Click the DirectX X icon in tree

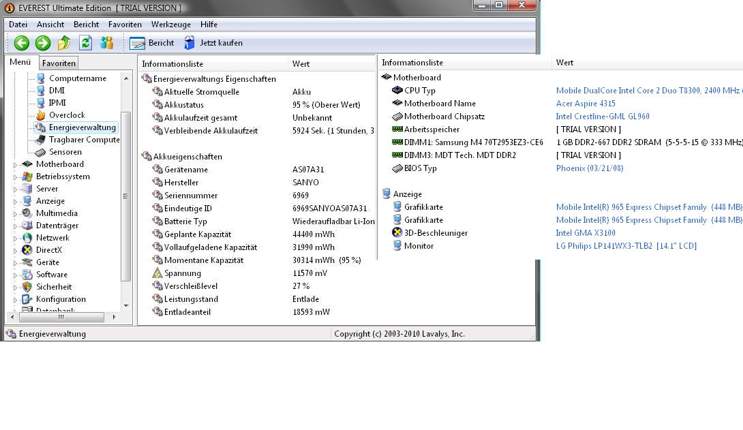(x=27, y=250)
